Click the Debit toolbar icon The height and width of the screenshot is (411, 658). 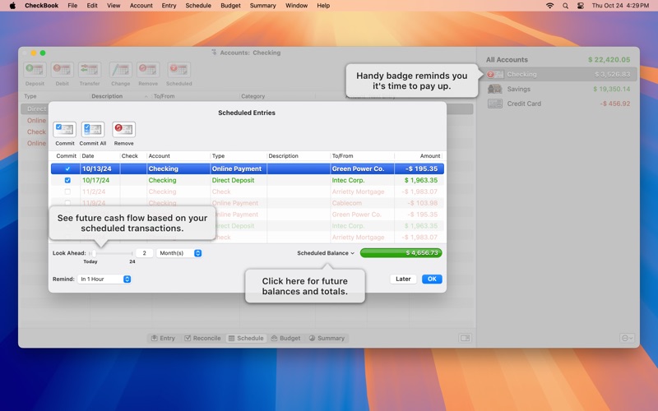(63, 70)
